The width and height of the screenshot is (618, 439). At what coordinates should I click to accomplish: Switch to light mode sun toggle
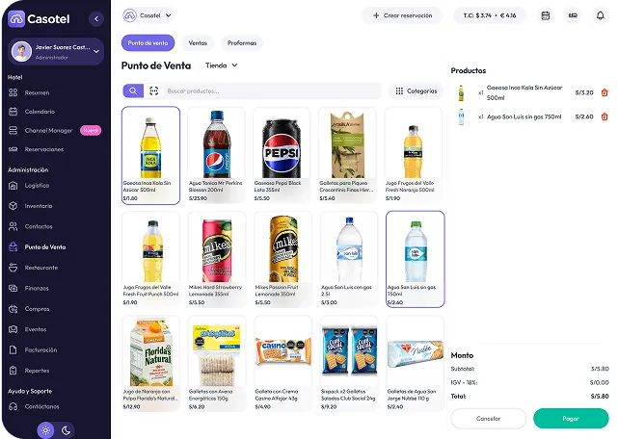tap(45, 430)
